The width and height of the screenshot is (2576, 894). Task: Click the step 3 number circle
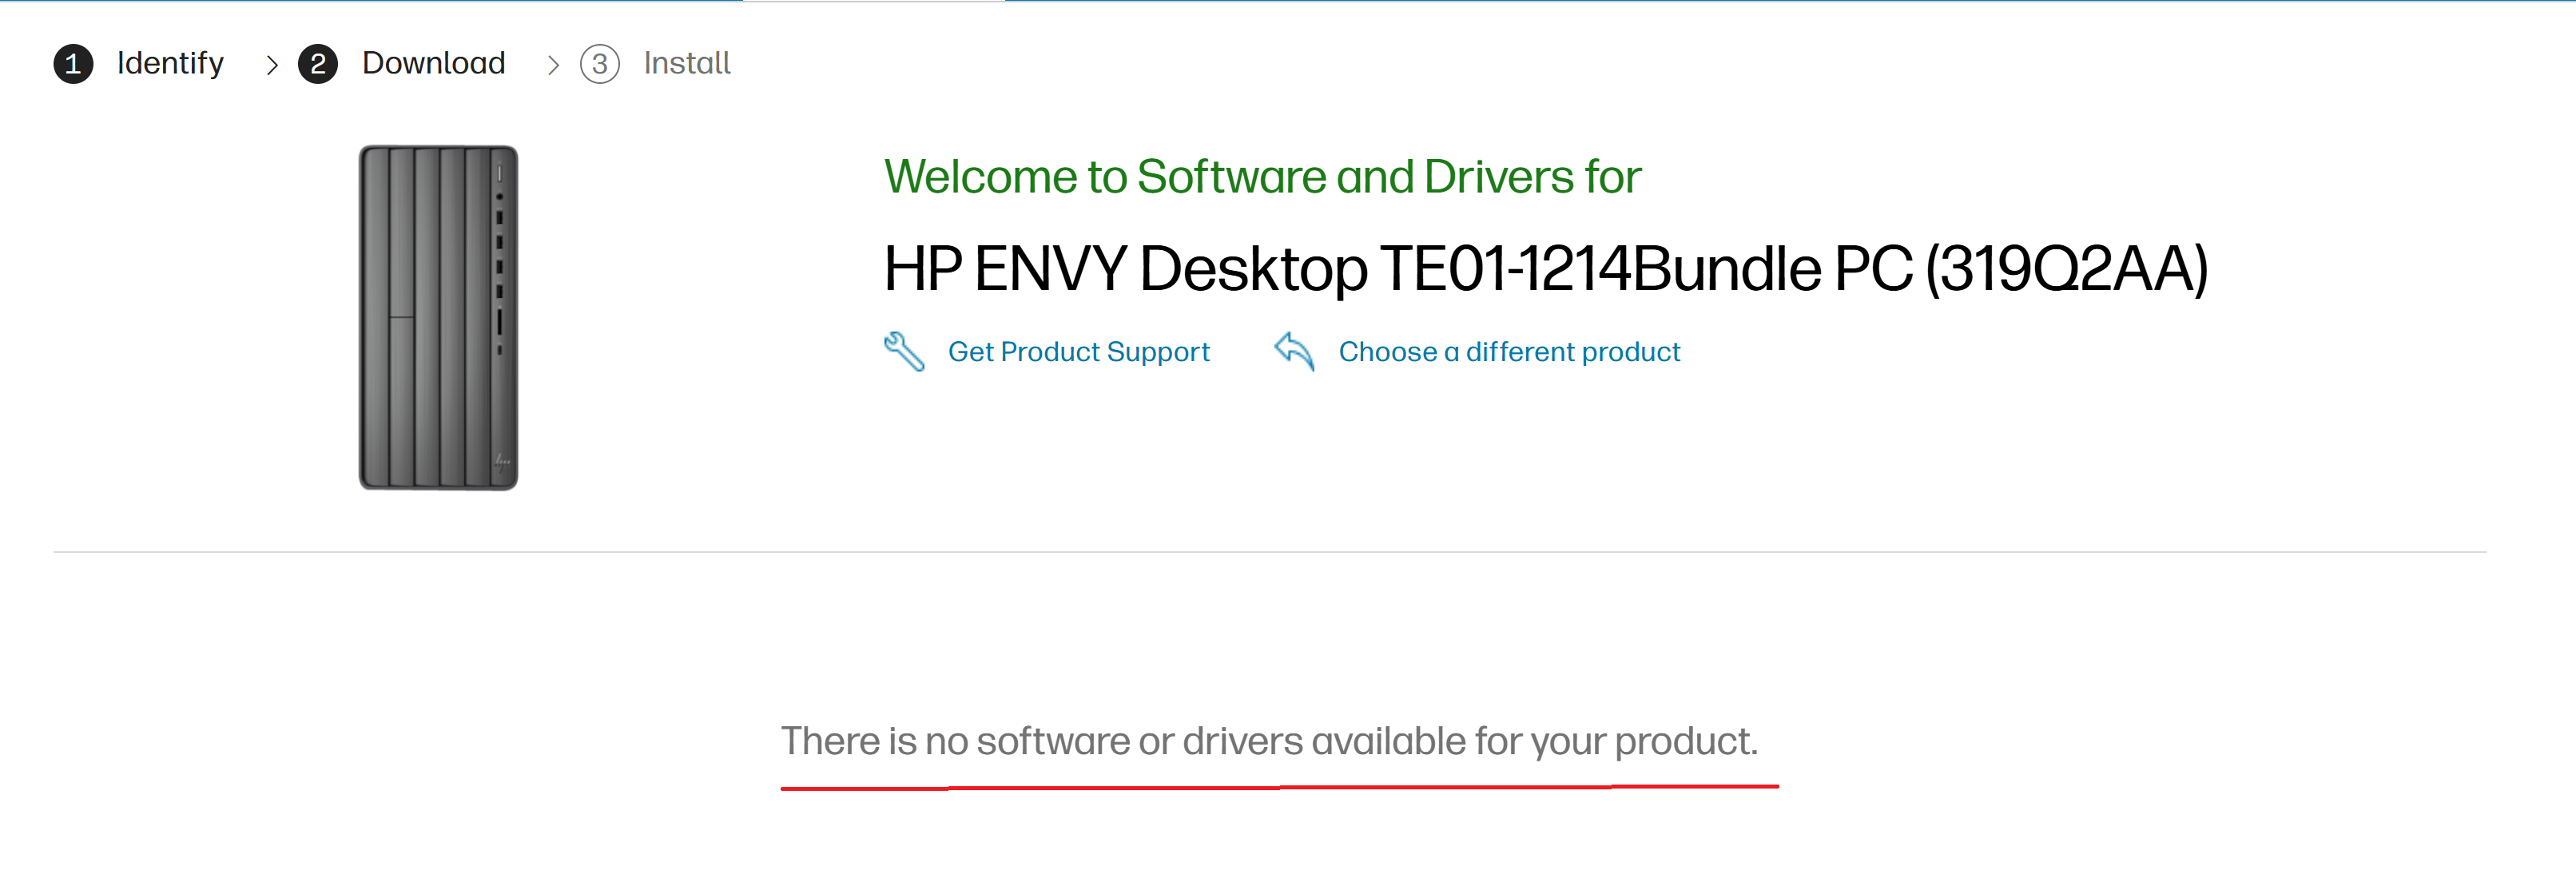click(599, 64)
